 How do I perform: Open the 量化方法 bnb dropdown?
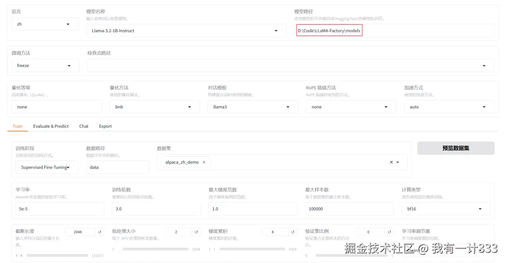155,107
